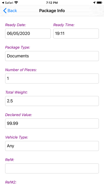Viewport: 104px width, 184px height.
Task: Tap the Ready Date label
Action: pyautogui.click(x=16, y=25)
